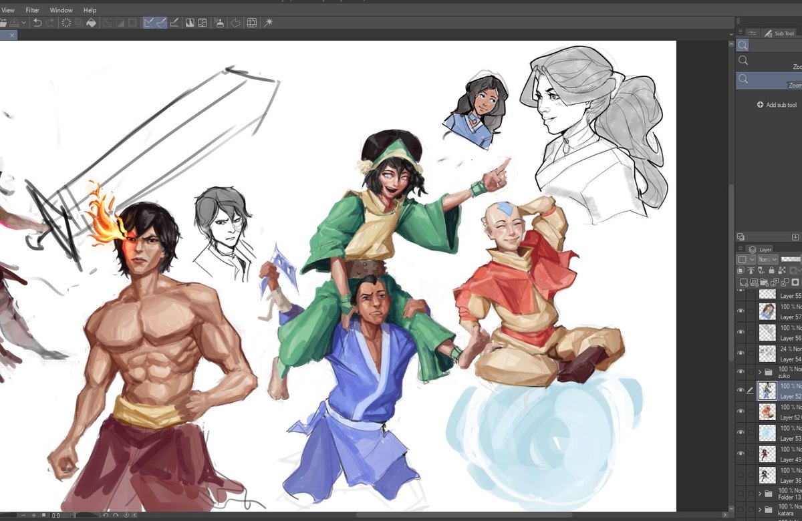Click the rotation angle 0.0 field
This screenshot has width=802, height=521.
click(56, 516)
